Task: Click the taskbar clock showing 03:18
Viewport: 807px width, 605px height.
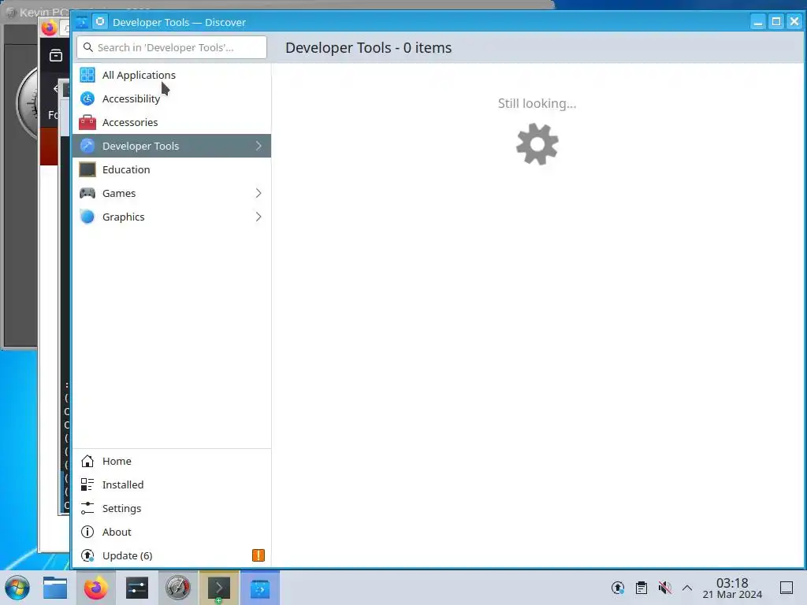Action: (x=732, y=588)
